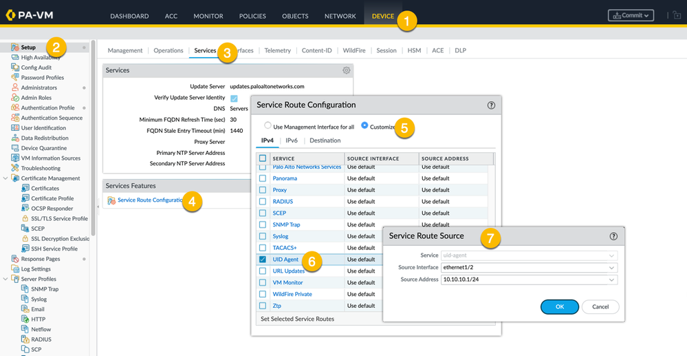Switch to the POLICIES top menu

tap(252, 16)
